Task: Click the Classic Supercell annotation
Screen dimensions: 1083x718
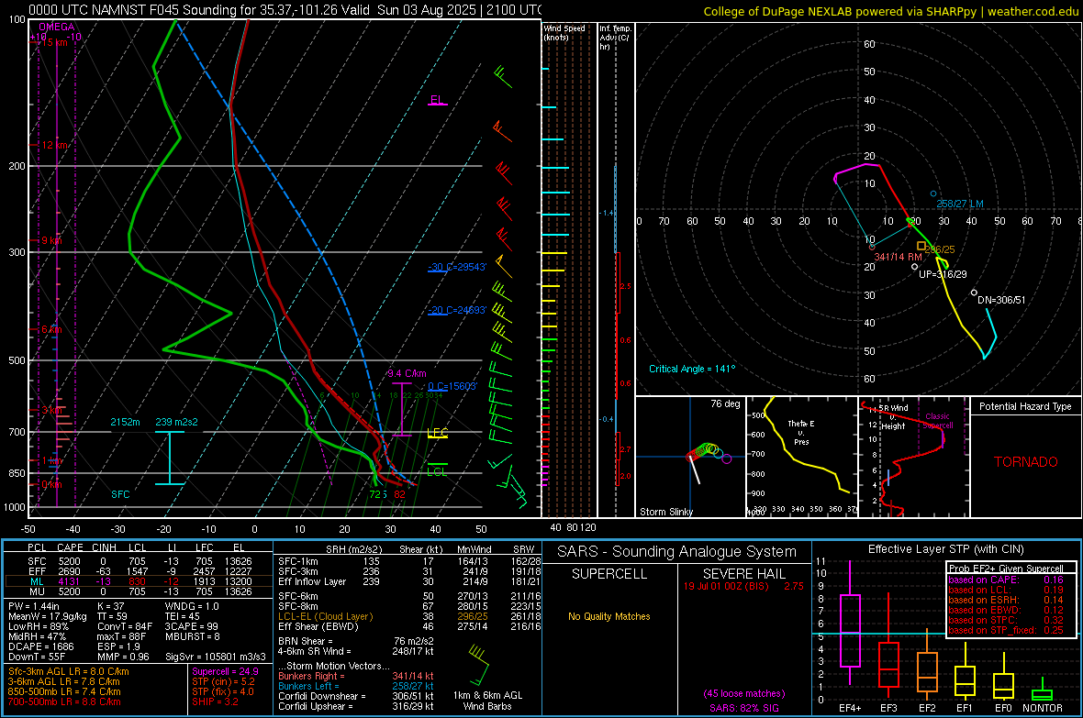Action: 937,421
